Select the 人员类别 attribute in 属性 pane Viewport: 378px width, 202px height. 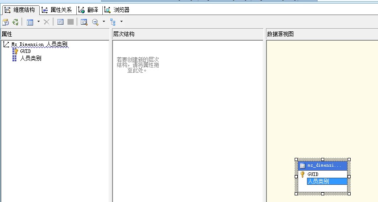coord(30,58)
